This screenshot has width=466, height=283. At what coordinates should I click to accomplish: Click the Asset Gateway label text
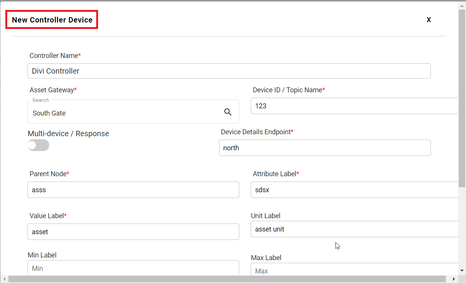pyautogui.click(x=53, y=90)
